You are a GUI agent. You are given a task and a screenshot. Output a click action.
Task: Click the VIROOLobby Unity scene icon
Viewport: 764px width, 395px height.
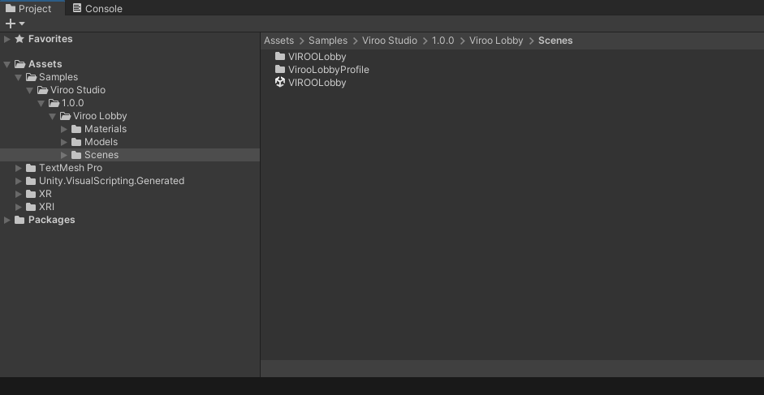click(x=279, y=82)
